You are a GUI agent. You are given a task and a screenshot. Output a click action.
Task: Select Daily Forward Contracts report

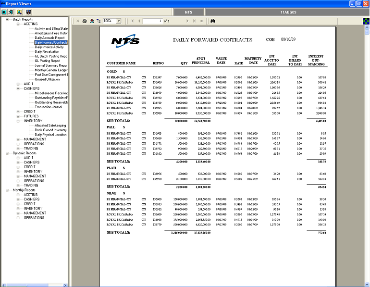click(x=51, y=42)
